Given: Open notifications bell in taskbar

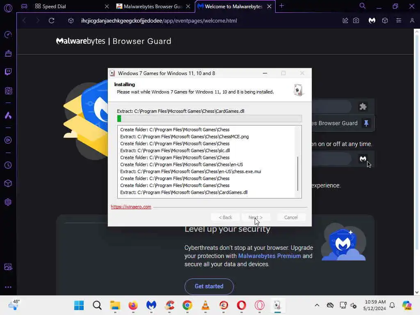Looking at the screenshot, I should (392, 305).
